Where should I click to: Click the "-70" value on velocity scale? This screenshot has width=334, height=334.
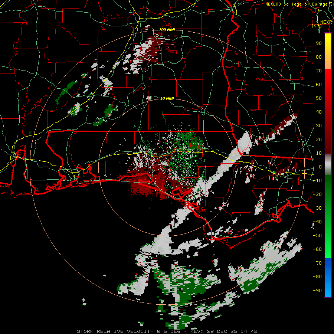pos(317,263)
